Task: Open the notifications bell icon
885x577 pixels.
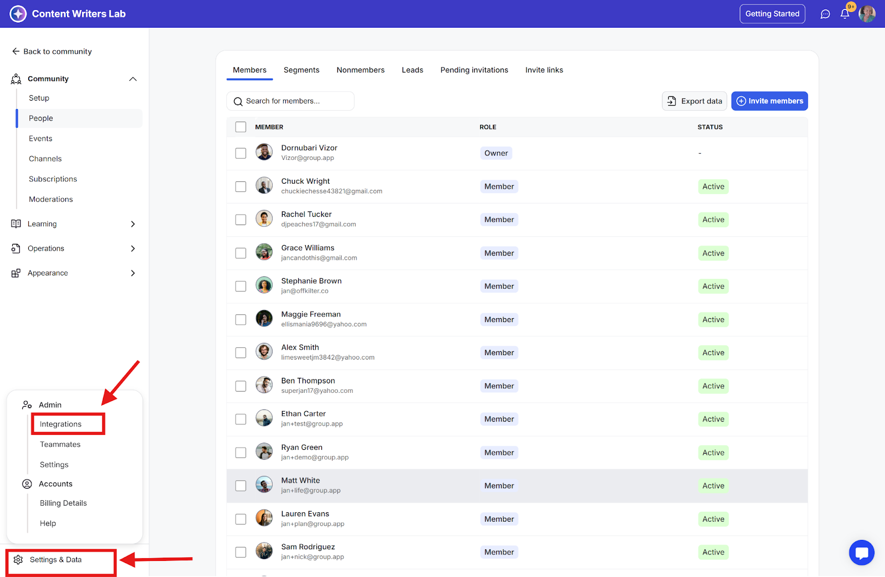Action: pyautogui.click(x=845, y=14)
